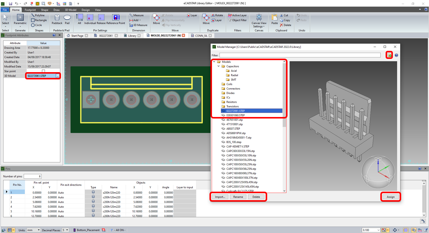Collapse the Capacitors folder

[219, 66]
